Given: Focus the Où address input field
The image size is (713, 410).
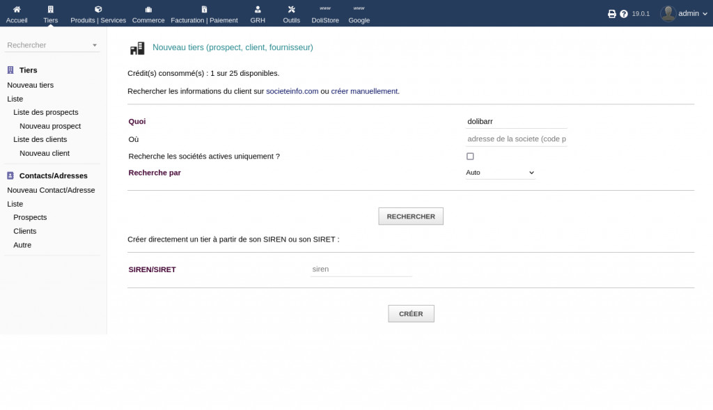Looking at the screenshot, I should (516, 139).
